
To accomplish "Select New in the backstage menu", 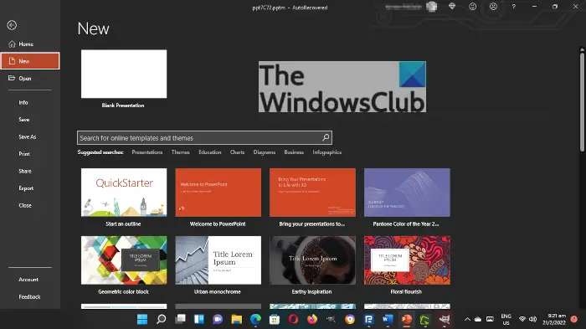I will click(x=30, y=61).
